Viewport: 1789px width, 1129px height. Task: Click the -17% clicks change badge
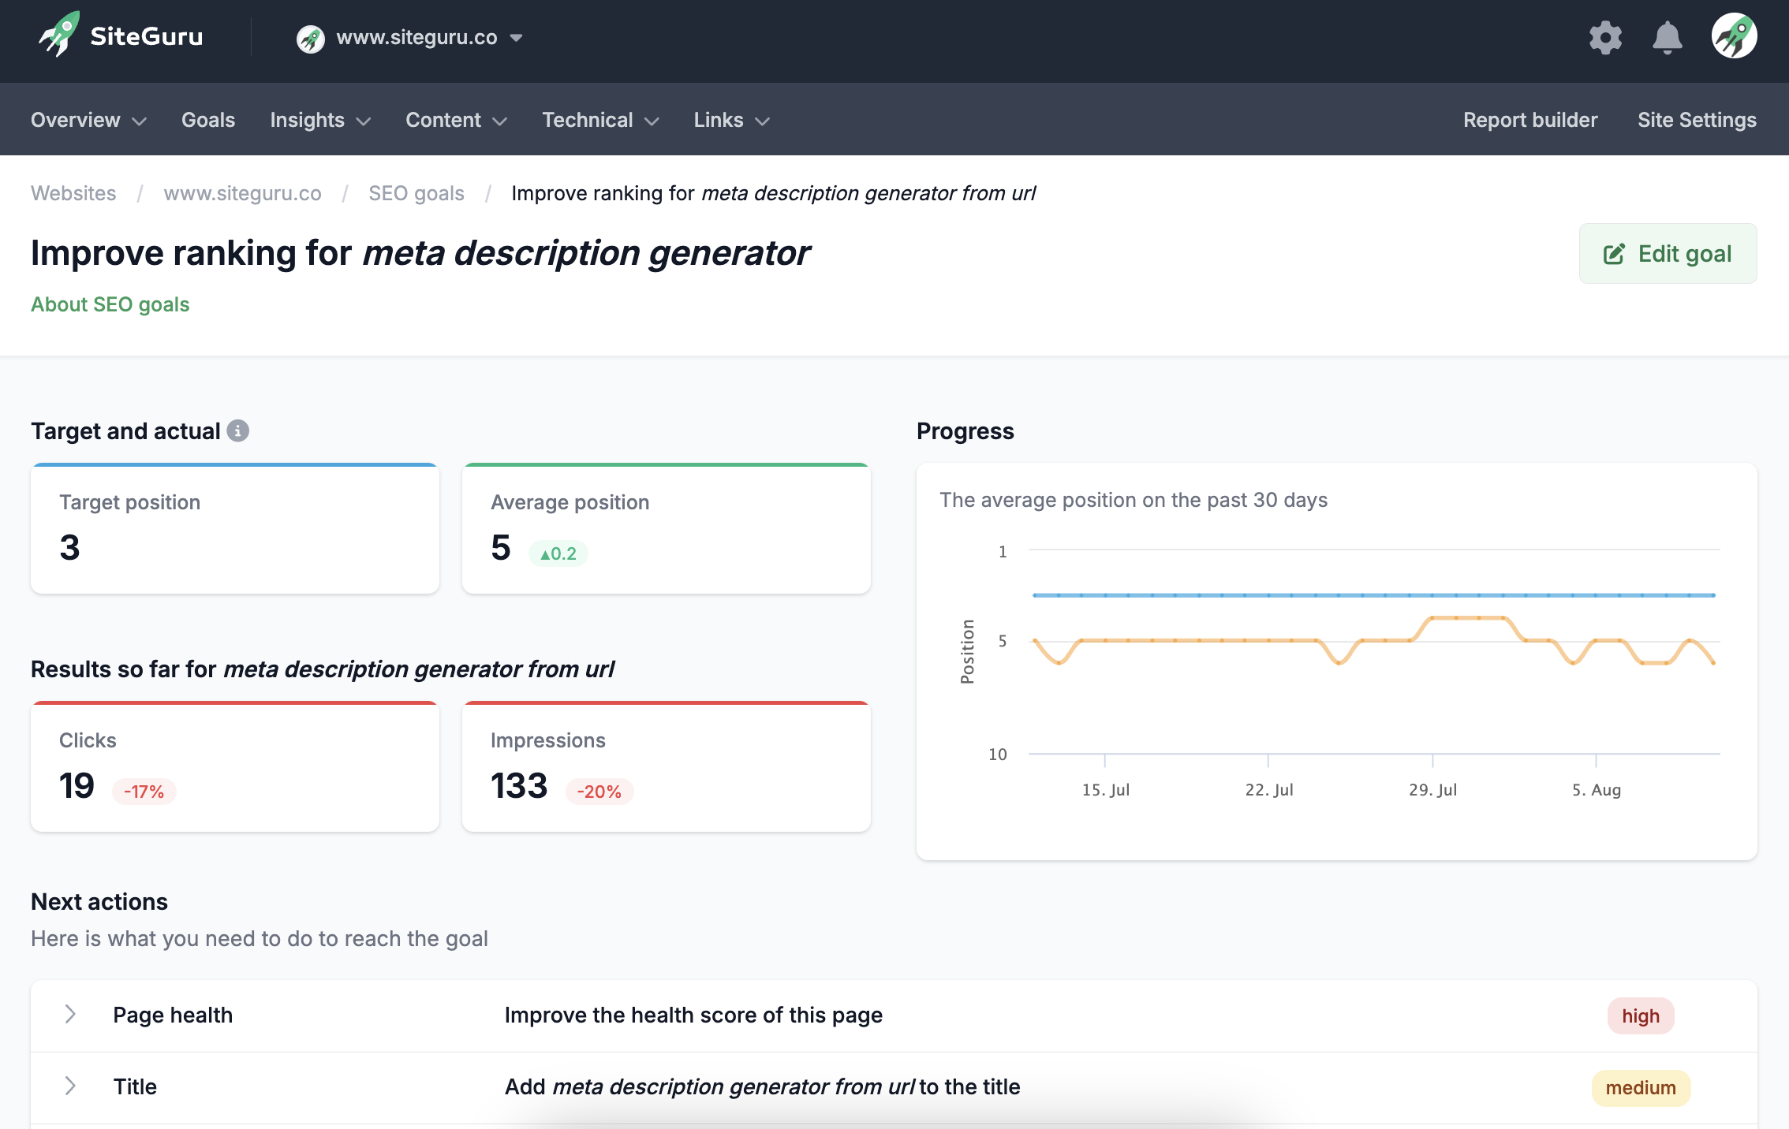pyautogui.click(x=144, y=792)
